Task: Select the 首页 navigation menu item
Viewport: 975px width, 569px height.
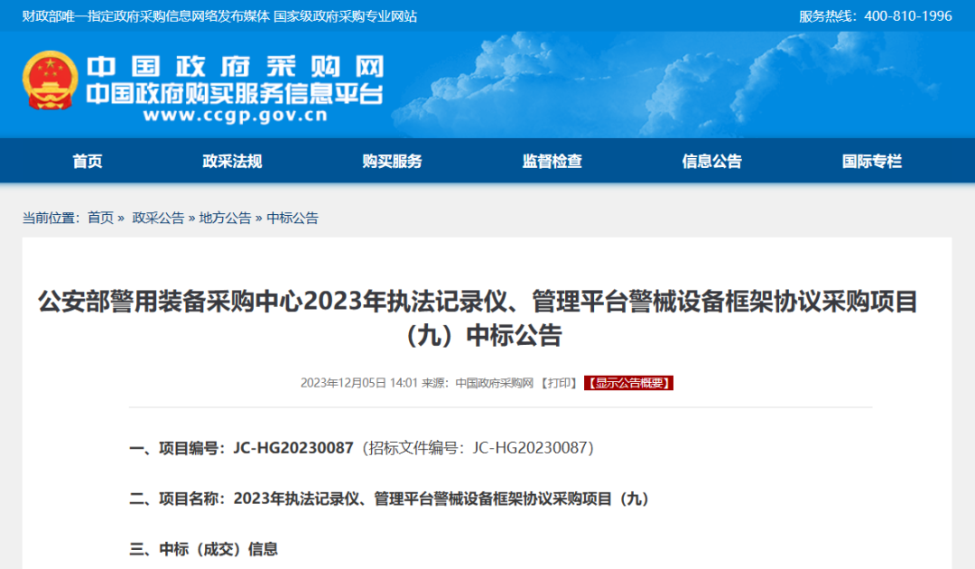Action: (87, 161)
